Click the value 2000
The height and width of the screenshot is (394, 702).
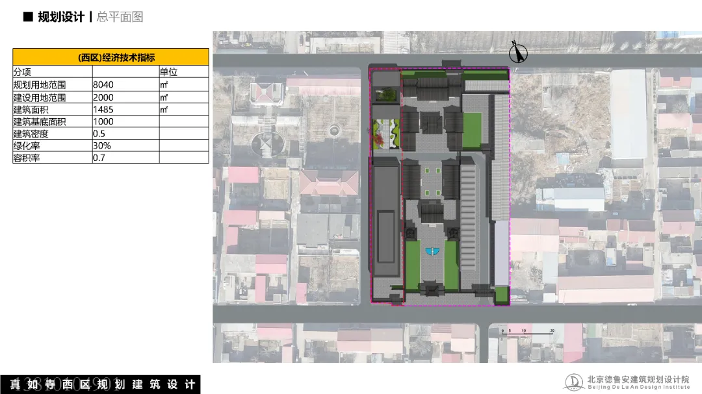tap(103, 97)
